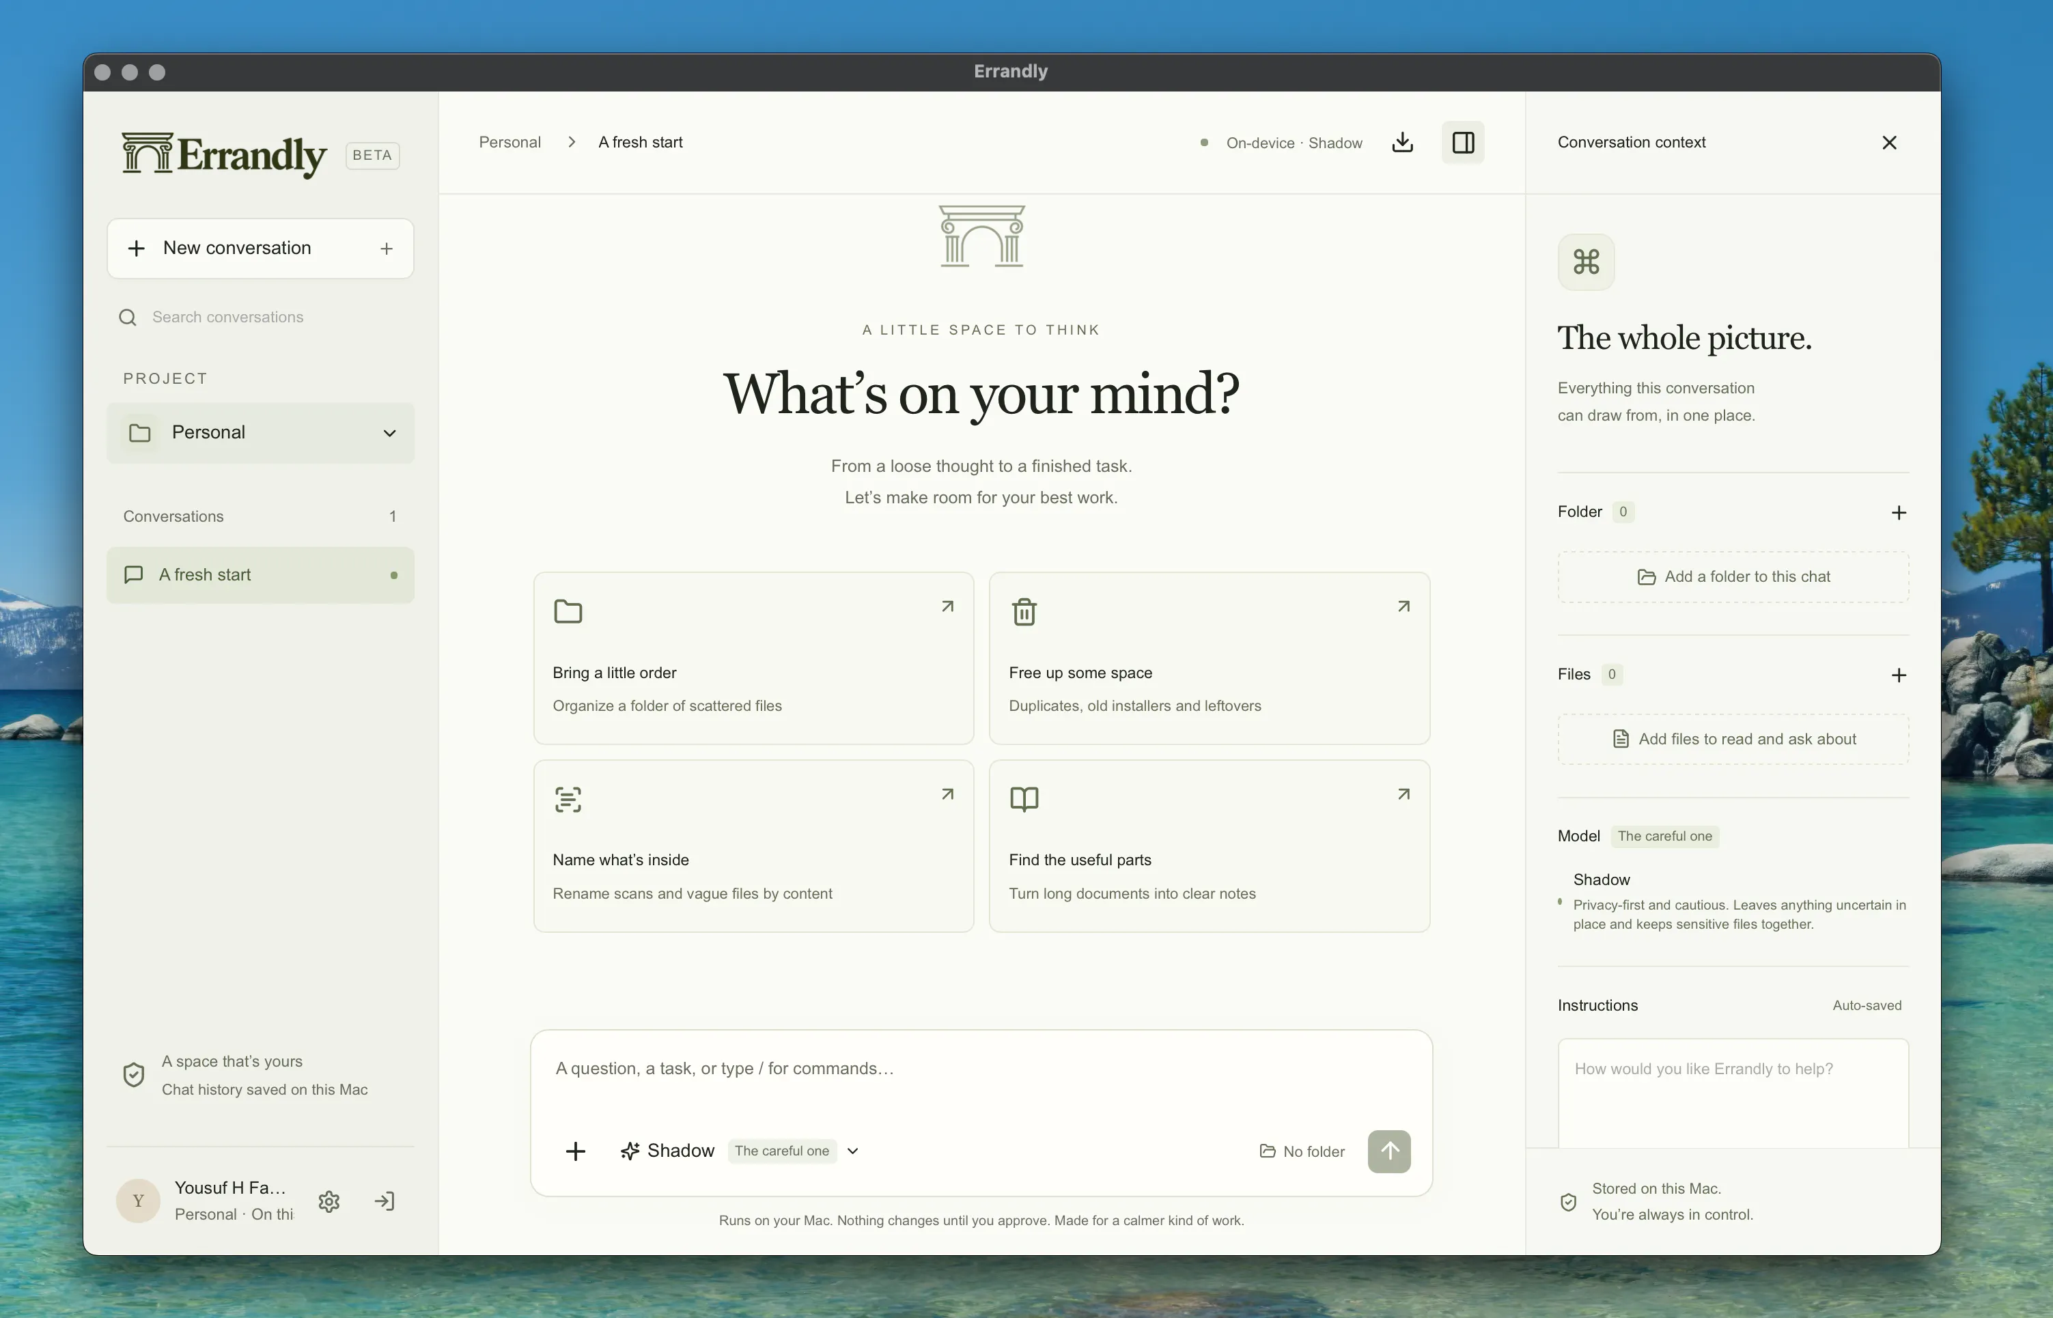
Task: Click arrow icon on 'Find the useful parts'
Action: tap(1403, 795)
